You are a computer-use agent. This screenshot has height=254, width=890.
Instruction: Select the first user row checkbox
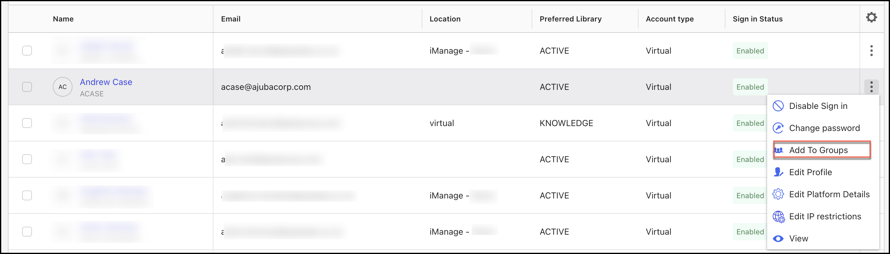[x=27, y=51]
